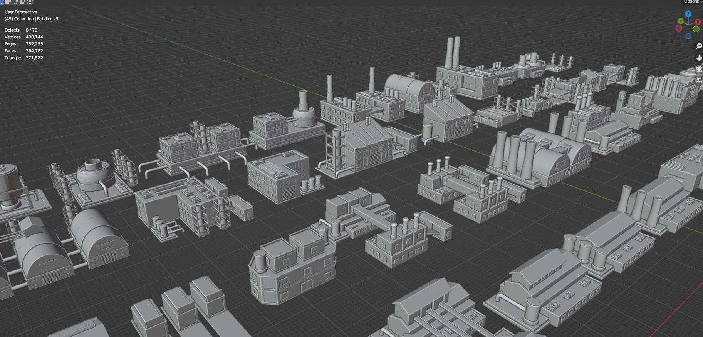
Task: Click the 'Faces' statistics label
Action: pyautogui.click(x=10, y=51)
